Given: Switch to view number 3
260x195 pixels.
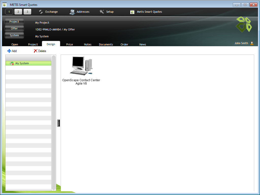Looking at the screenshot, I should [x=27, y=12].
